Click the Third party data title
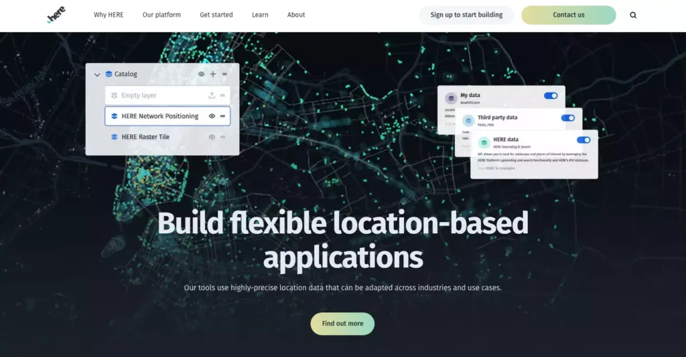The width and height of the screenshot is (686, 357). coord(498,118)
